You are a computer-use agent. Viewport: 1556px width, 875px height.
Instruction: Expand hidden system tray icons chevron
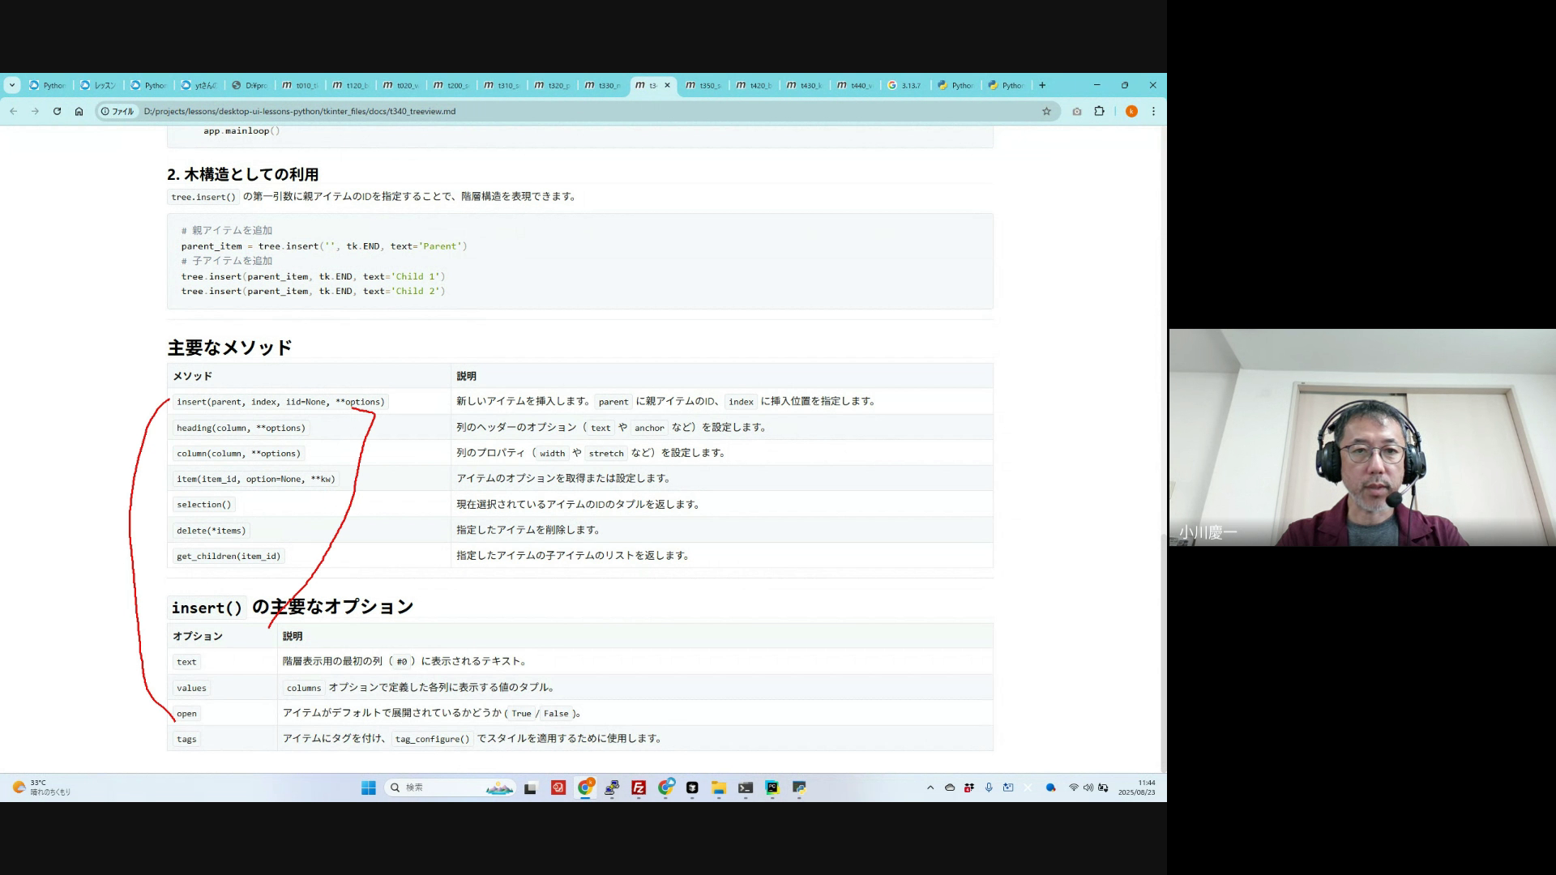pyautogui.click(x=930, y=787)
